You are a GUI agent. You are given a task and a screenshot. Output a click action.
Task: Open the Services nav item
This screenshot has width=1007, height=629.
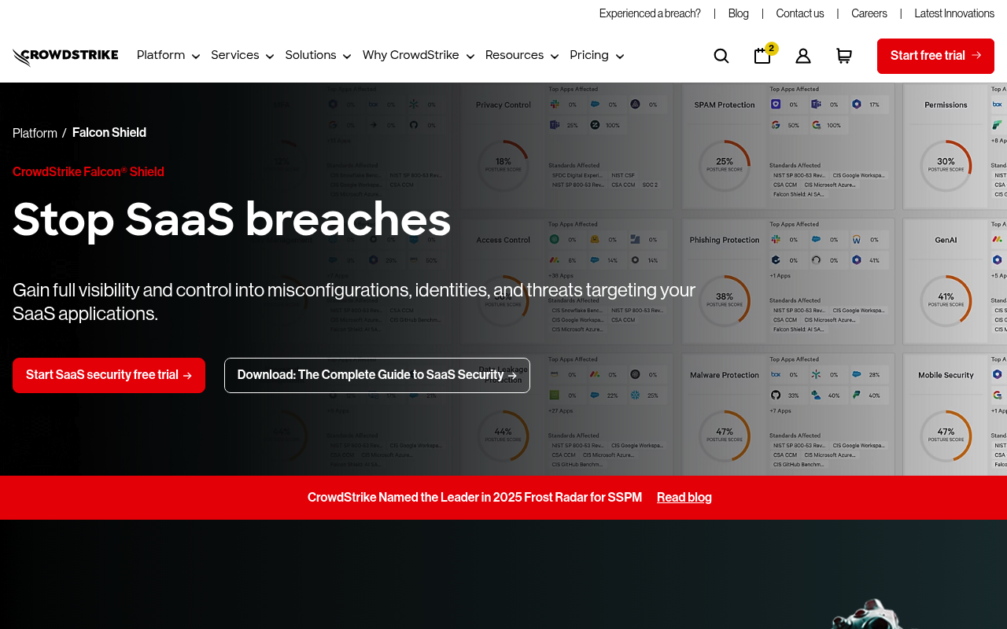point(234,55)
